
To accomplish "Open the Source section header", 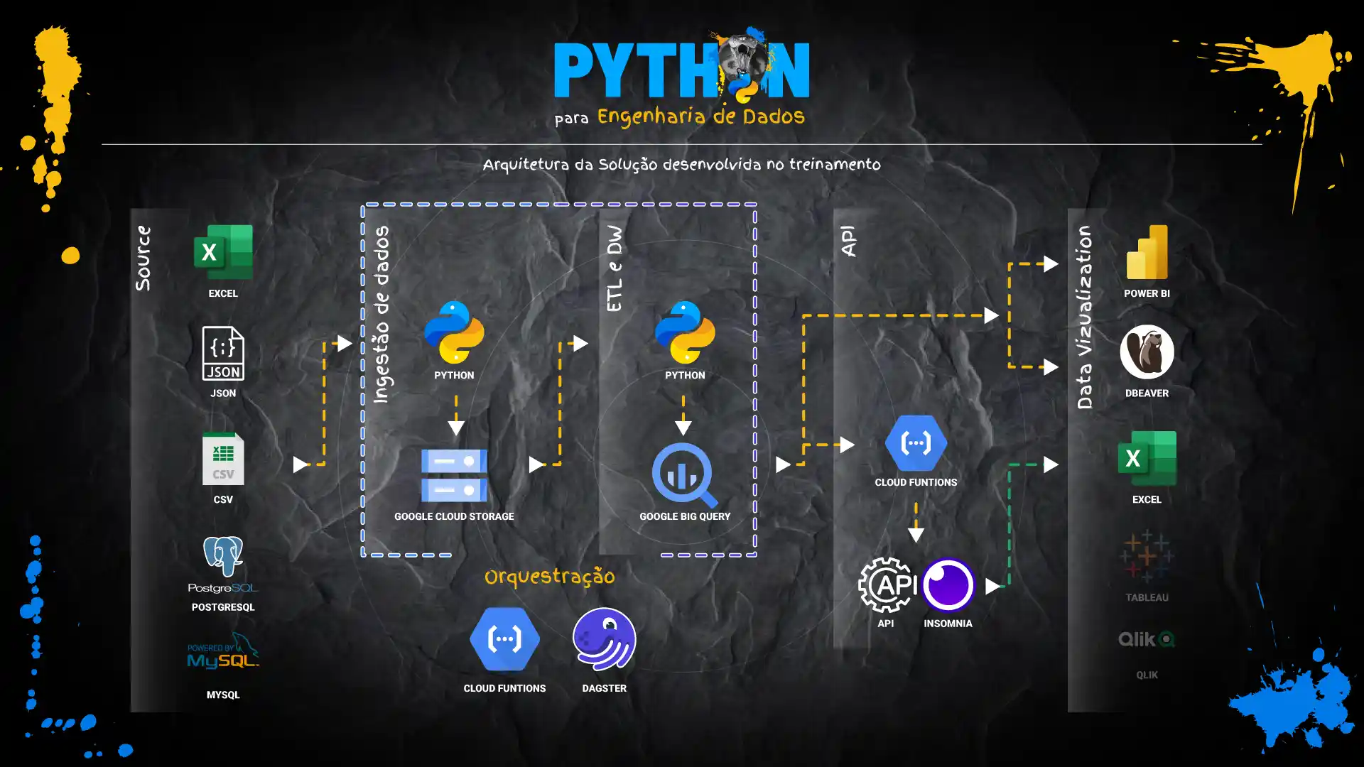I will click(x=144, y=256).
